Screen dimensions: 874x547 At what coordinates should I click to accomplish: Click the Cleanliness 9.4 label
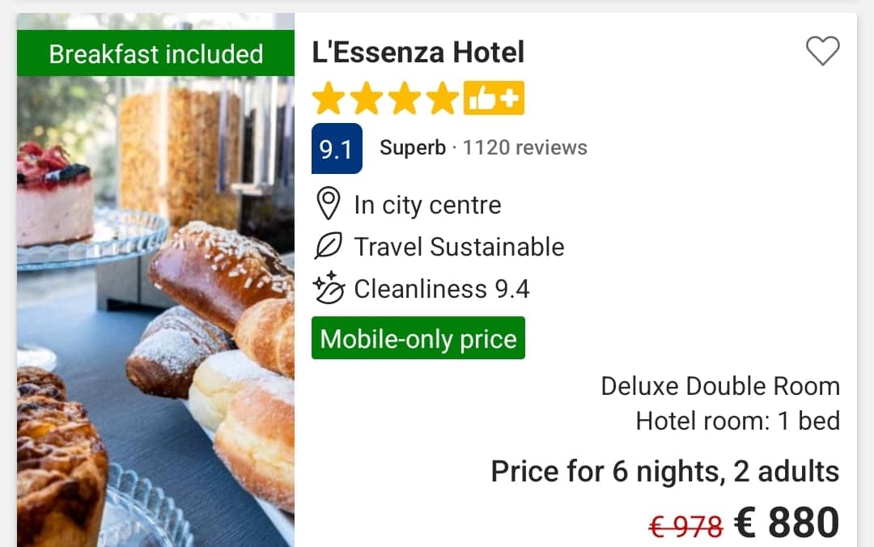[x=442, y=289]
